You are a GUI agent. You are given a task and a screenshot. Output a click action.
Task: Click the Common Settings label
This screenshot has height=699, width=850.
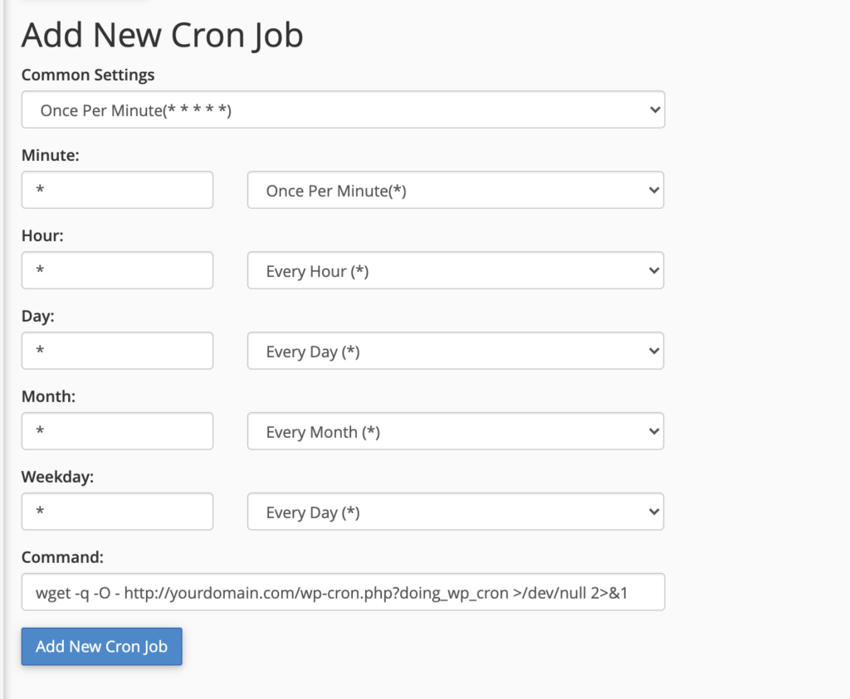[88, 75]
